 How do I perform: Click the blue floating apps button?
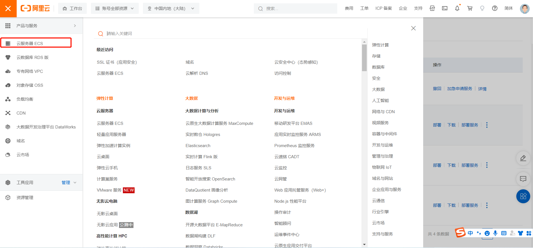pos(523,196)
